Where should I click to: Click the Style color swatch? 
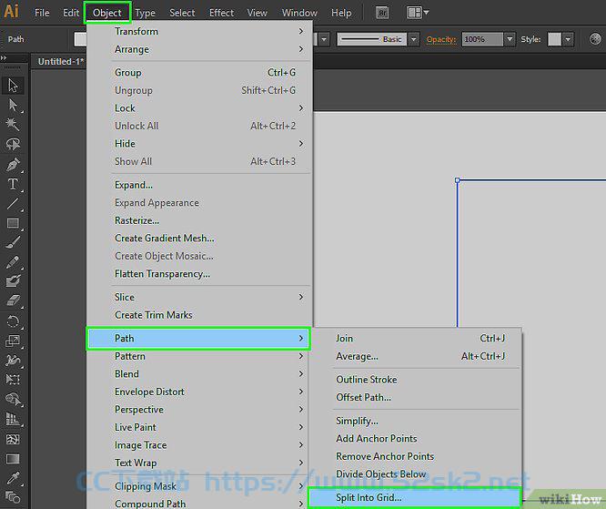click(x=554, y=39)
